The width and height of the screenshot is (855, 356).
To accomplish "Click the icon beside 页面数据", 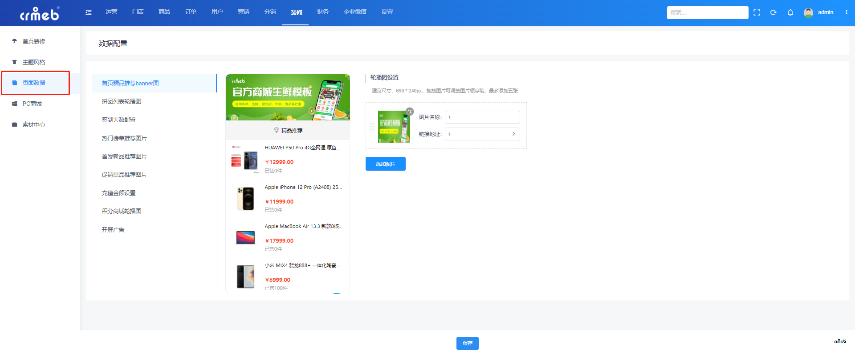I will pyautogui.click(x=14, y=83).
